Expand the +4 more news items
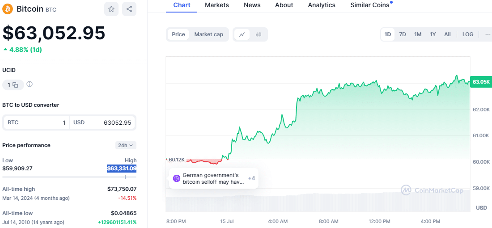Viewport: 492px width, 228px height. (x=251, y=178)
